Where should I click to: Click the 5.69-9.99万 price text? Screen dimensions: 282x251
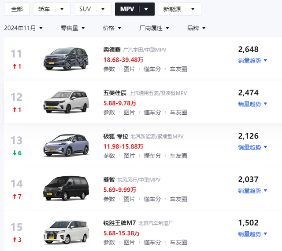pos(120,190)
